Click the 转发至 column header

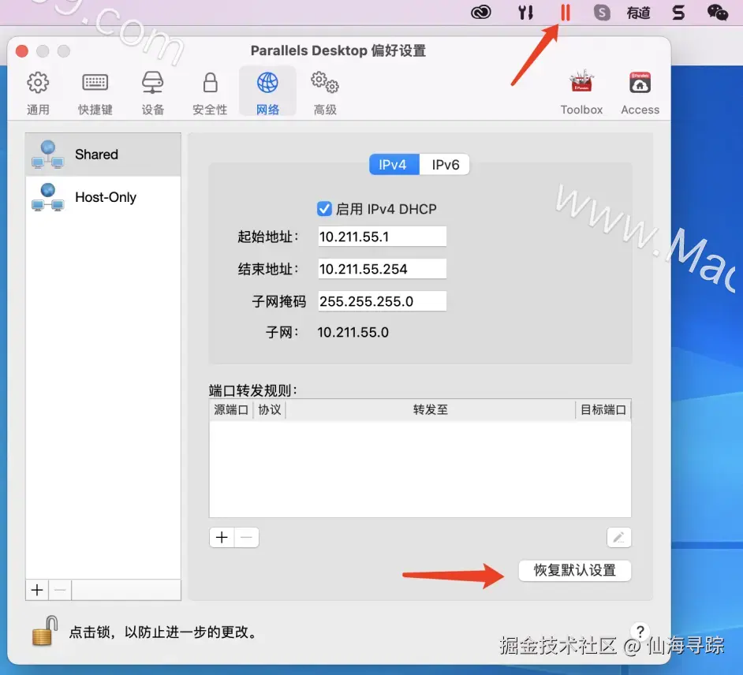pos(430,410)
